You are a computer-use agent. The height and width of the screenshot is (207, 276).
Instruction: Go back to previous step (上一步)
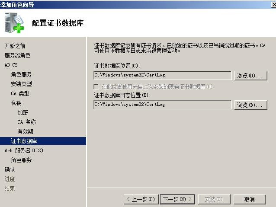pyautogui.click(x=141, y=199)
